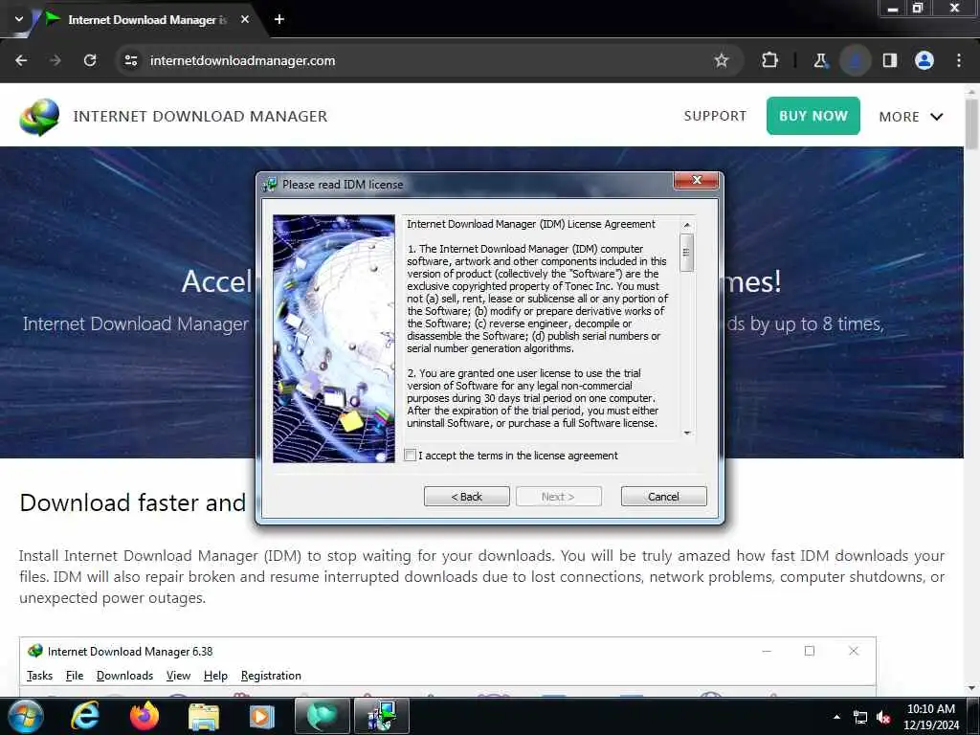Bookmark this page with the star icon
The height and width of the screenshot is (735, 980).
click(x=722, y=60)
